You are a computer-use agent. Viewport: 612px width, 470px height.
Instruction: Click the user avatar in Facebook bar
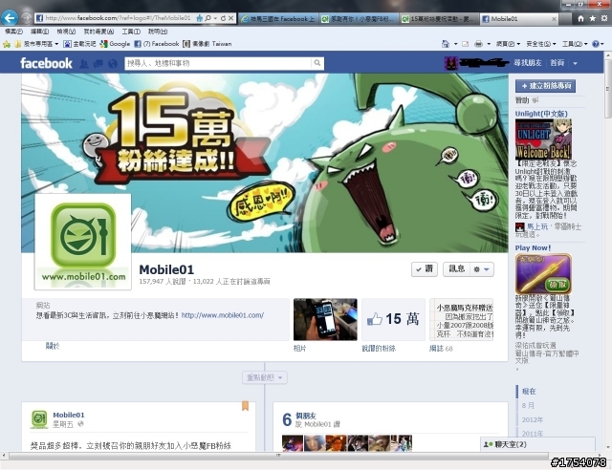450,63
